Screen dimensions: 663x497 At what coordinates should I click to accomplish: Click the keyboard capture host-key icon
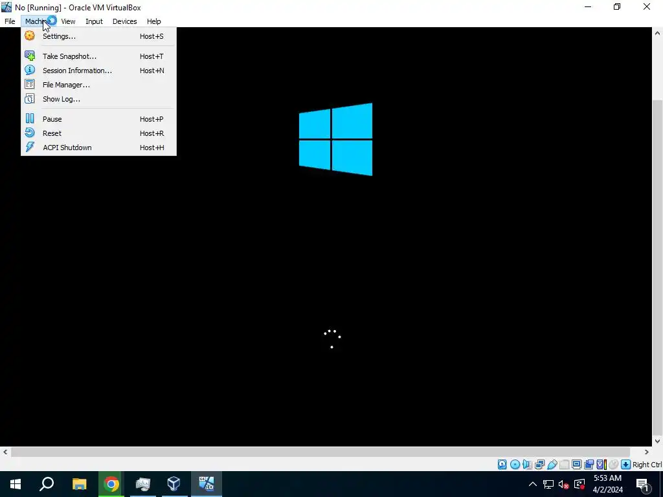tap(626, 465)
